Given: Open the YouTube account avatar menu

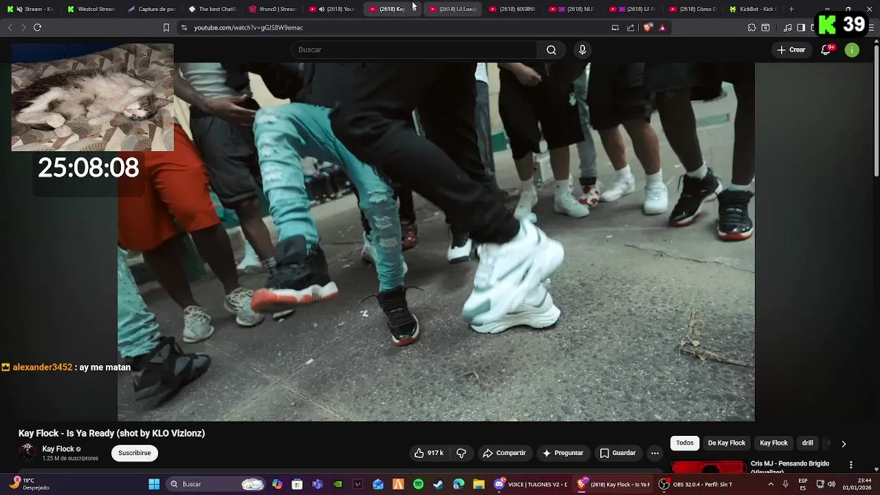Looking at the screenshot, I should point(852,49).
